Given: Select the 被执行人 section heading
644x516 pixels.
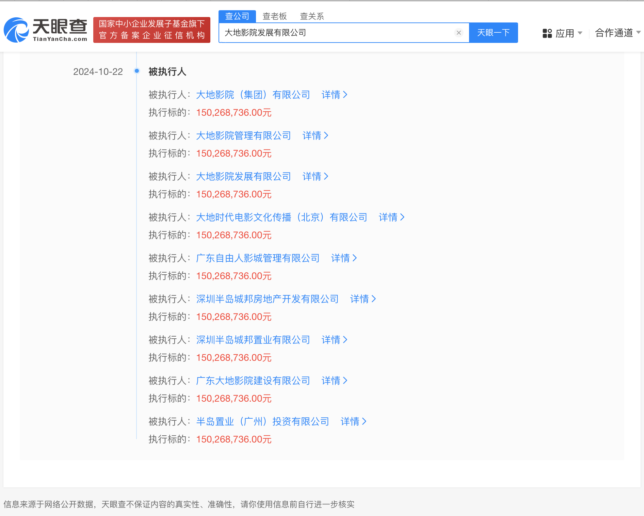Looking at the screenshot, I should [167, 72].
